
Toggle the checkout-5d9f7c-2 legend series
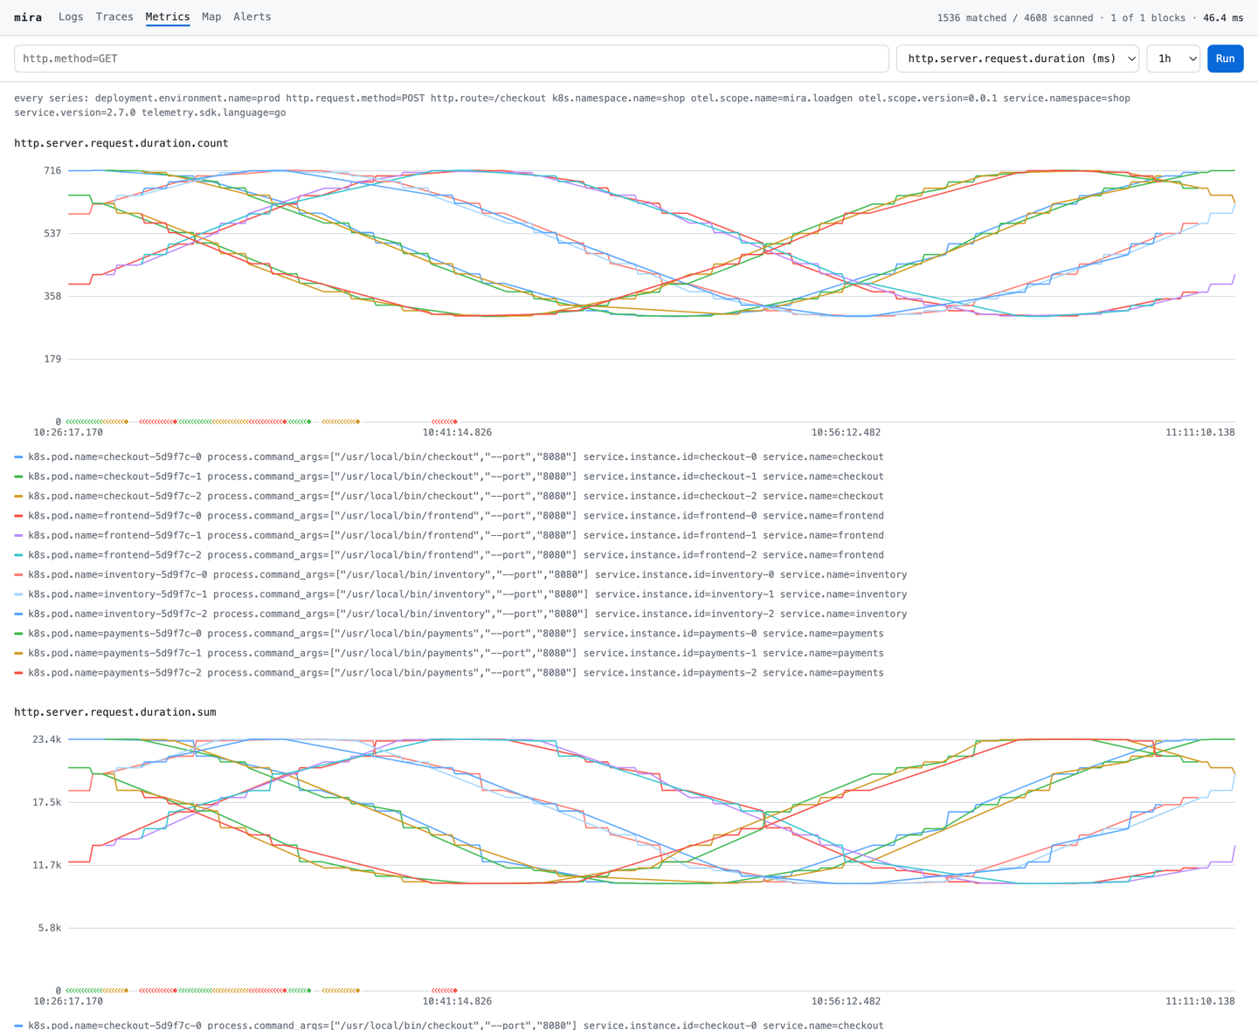point(449,496)
